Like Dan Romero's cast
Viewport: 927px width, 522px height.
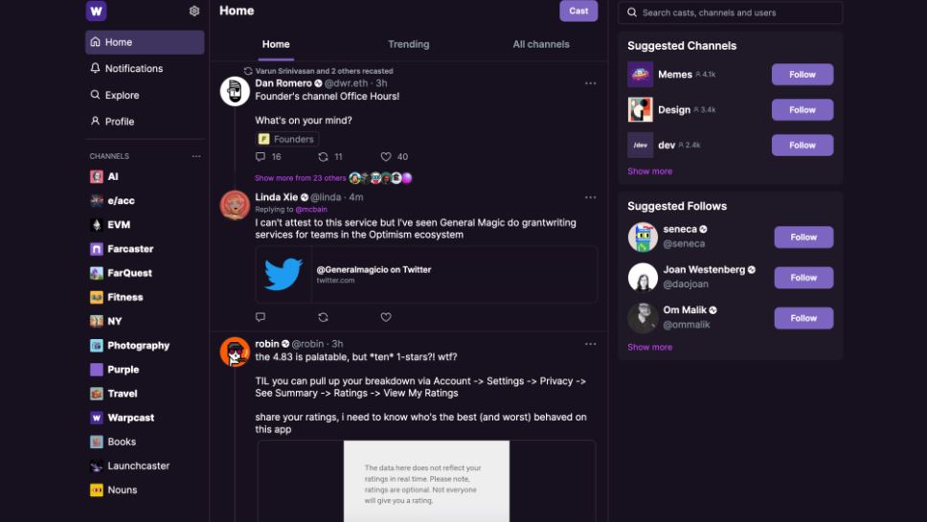pos(386,157)
